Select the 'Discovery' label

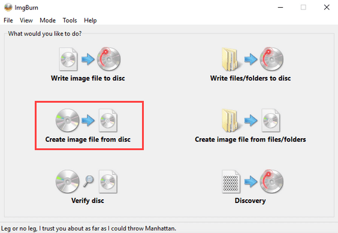(x=250, y=201)
